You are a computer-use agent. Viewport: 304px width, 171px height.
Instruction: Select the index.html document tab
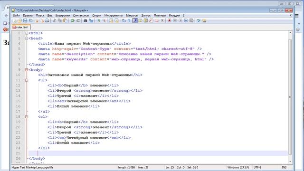pos(21,28)
